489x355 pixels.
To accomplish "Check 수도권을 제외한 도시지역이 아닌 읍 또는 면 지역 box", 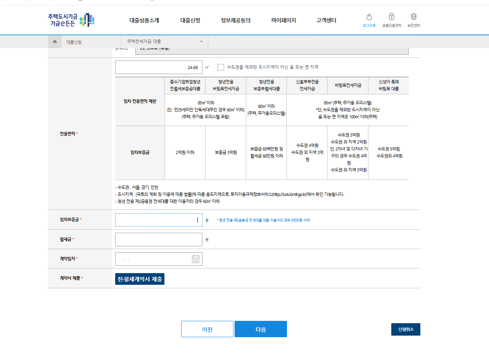I will point(221,67).
